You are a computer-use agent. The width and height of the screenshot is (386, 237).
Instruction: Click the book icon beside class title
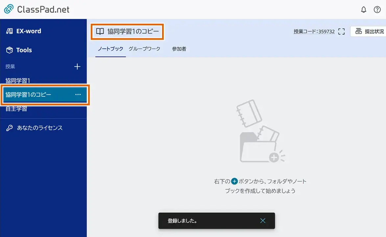[x=100, y=32]
